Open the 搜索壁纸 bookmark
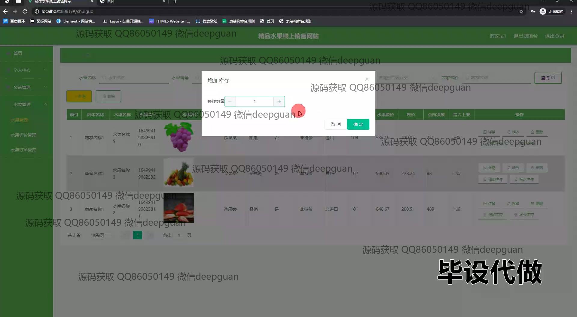The width and height of the screenshot is (577, 317). pyautogui.click(x=206, y=21)
